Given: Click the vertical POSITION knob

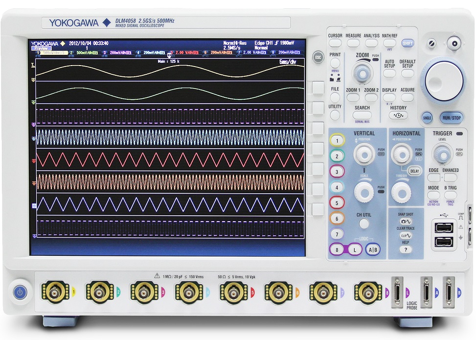Looking at the screenshot, I should pos(364,154).
